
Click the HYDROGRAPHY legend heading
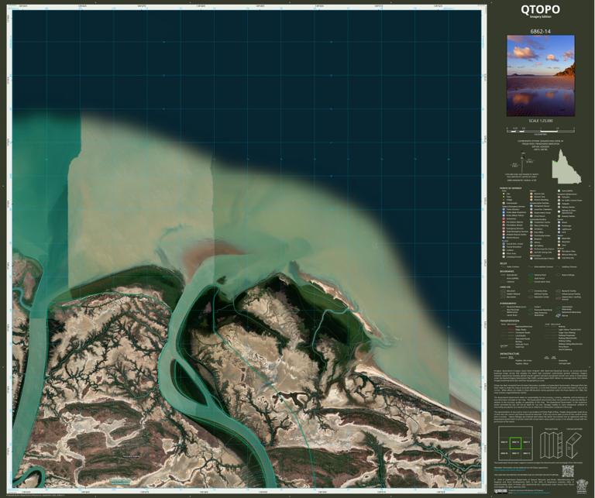coord(507,304)
